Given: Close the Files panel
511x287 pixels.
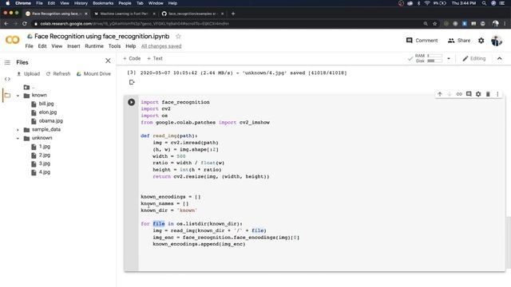Looking at the screenshot, I should (108, 61).
